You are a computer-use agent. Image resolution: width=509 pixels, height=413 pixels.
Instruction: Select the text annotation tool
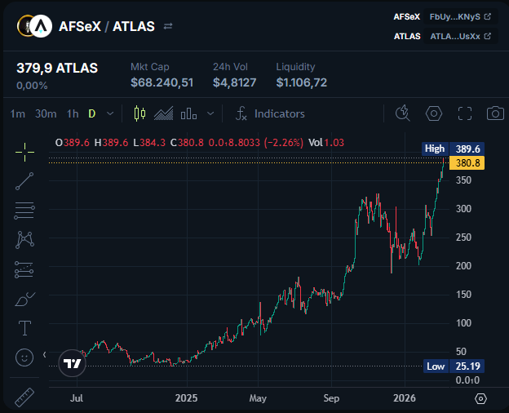click(x=24, y=328)
